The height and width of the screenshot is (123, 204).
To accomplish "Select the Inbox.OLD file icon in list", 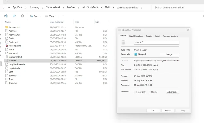I will tap(7, 61).
